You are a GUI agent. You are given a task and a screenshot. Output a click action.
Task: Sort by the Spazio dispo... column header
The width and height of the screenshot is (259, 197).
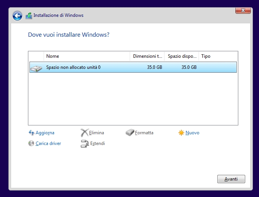coord(182,56)
